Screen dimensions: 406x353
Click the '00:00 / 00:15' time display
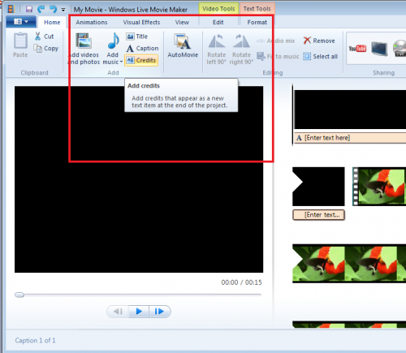pos(241,282)
